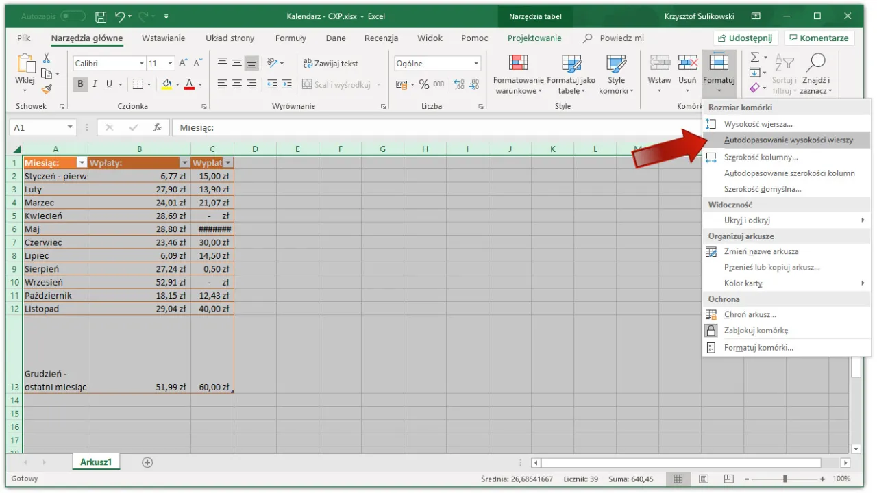This screenshot has height=493, width=877.
Task: Expand the Ogólne number format dropdown
Action: (476, 64)
